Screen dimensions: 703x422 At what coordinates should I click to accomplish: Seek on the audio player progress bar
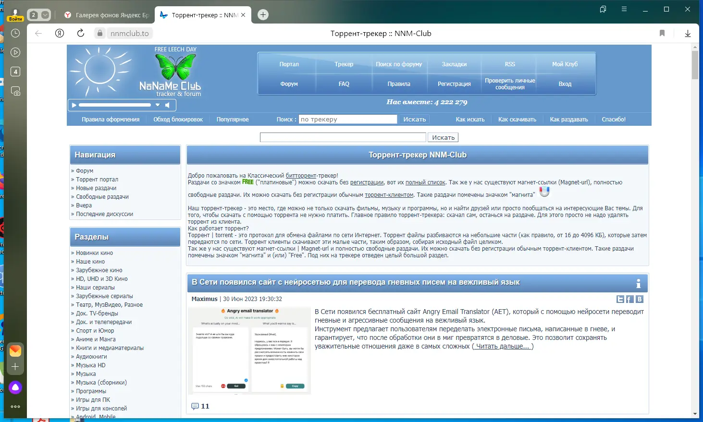pyautogui.click(x=115, y=105)
